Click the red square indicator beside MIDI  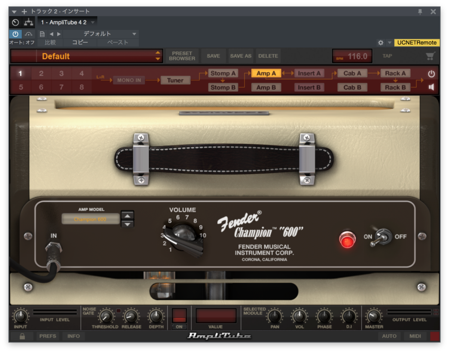[435, 336]
